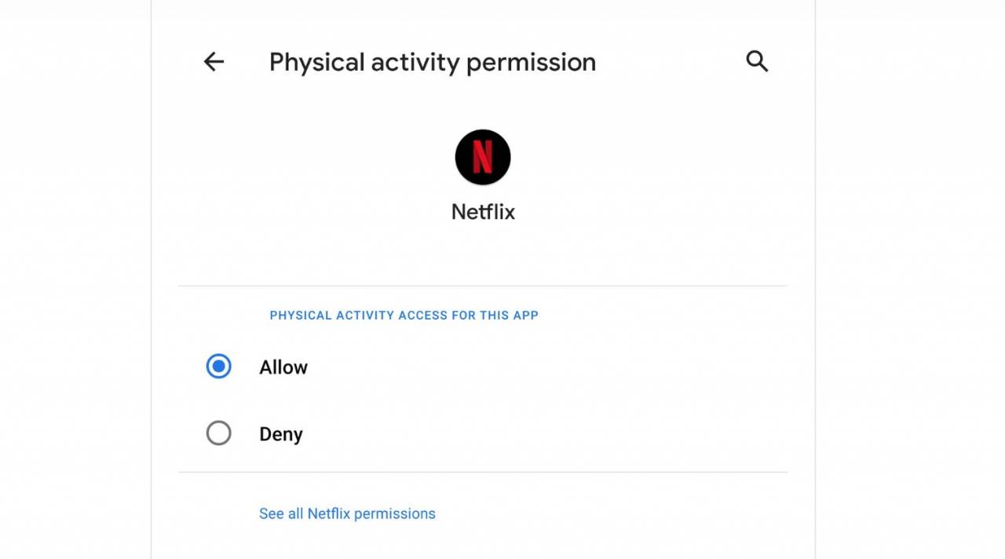Click the Netflix app name label
Image resolution: width=1005 pixels, height=559 pixels.
pyautogui.click(x=482, y=211)
